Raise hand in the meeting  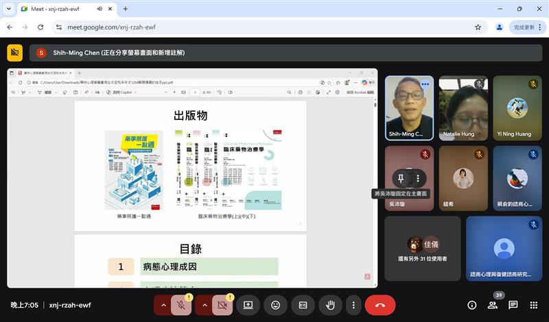pyautogui.click(x=330, y=305)
